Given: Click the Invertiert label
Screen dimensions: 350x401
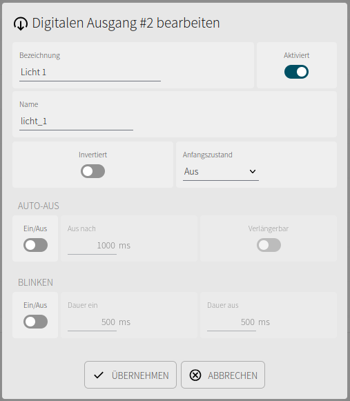Looking at the screenshot, I should tap(93, 155).
